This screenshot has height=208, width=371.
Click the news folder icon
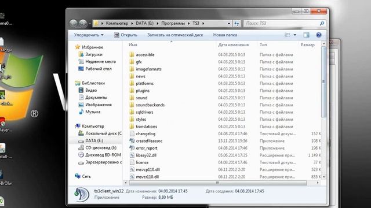tap(132, 76)
